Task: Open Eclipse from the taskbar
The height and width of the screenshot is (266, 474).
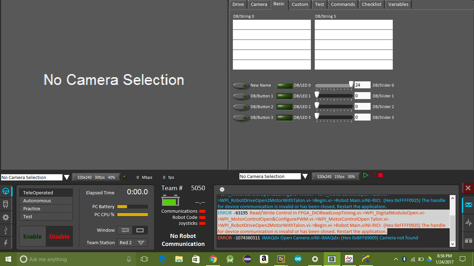Action: click(x=247, y=259)
